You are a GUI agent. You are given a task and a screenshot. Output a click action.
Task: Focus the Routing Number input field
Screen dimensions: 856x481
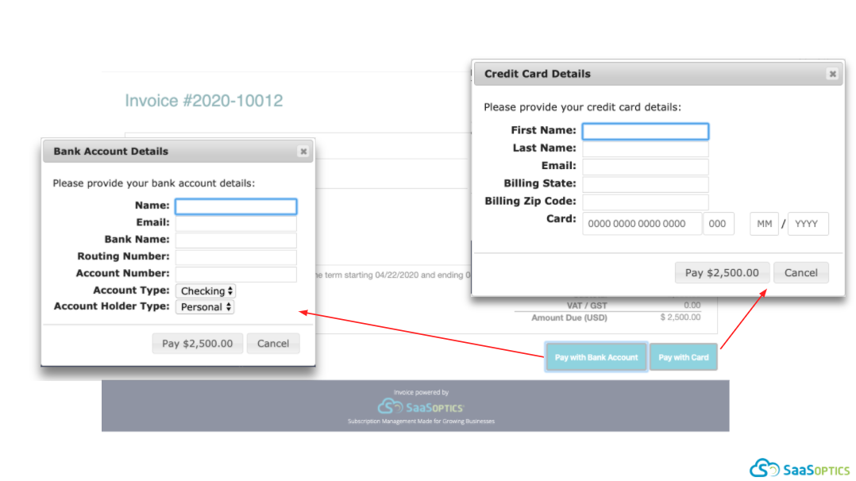coord(236,257)
